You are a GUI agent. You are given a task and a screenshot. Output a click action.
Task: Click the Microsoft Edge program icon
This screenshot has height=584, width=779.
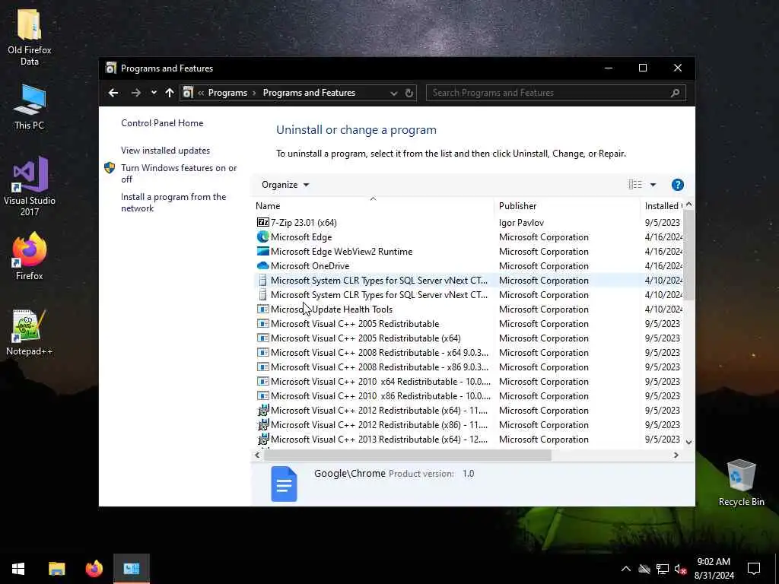coord(262,237)
